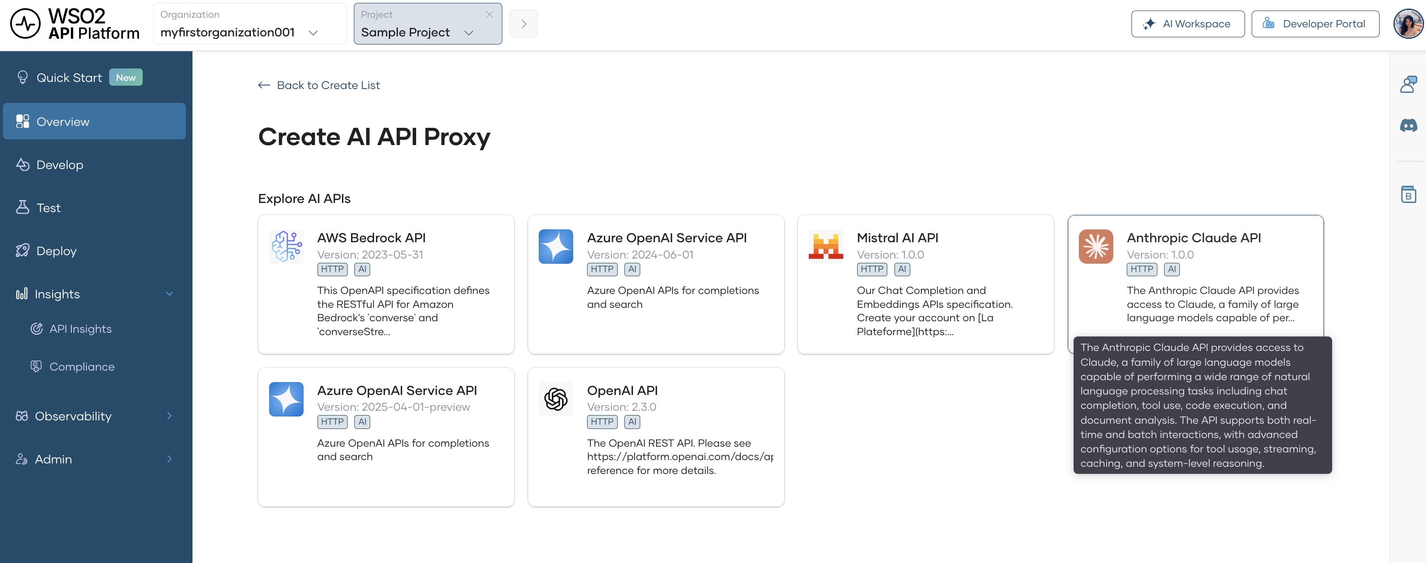Click Version: 2023-05-31 text
The image size is (1426, 563).
(x=370, y=255)
